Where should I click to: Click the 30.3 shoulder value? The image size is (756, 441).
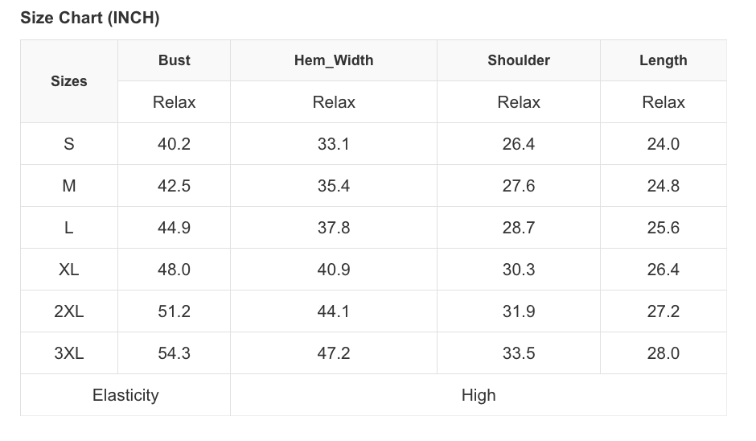[519, 270]
